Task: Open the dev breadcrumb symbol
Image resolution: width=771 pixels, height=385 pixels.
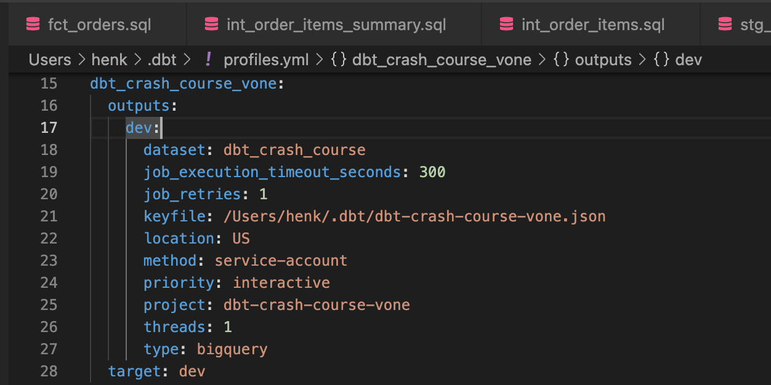Action: click(688, 60)
